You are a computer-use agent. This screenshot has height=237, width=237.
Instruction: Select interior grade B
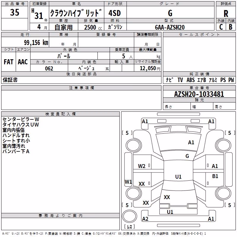(231, 27)
